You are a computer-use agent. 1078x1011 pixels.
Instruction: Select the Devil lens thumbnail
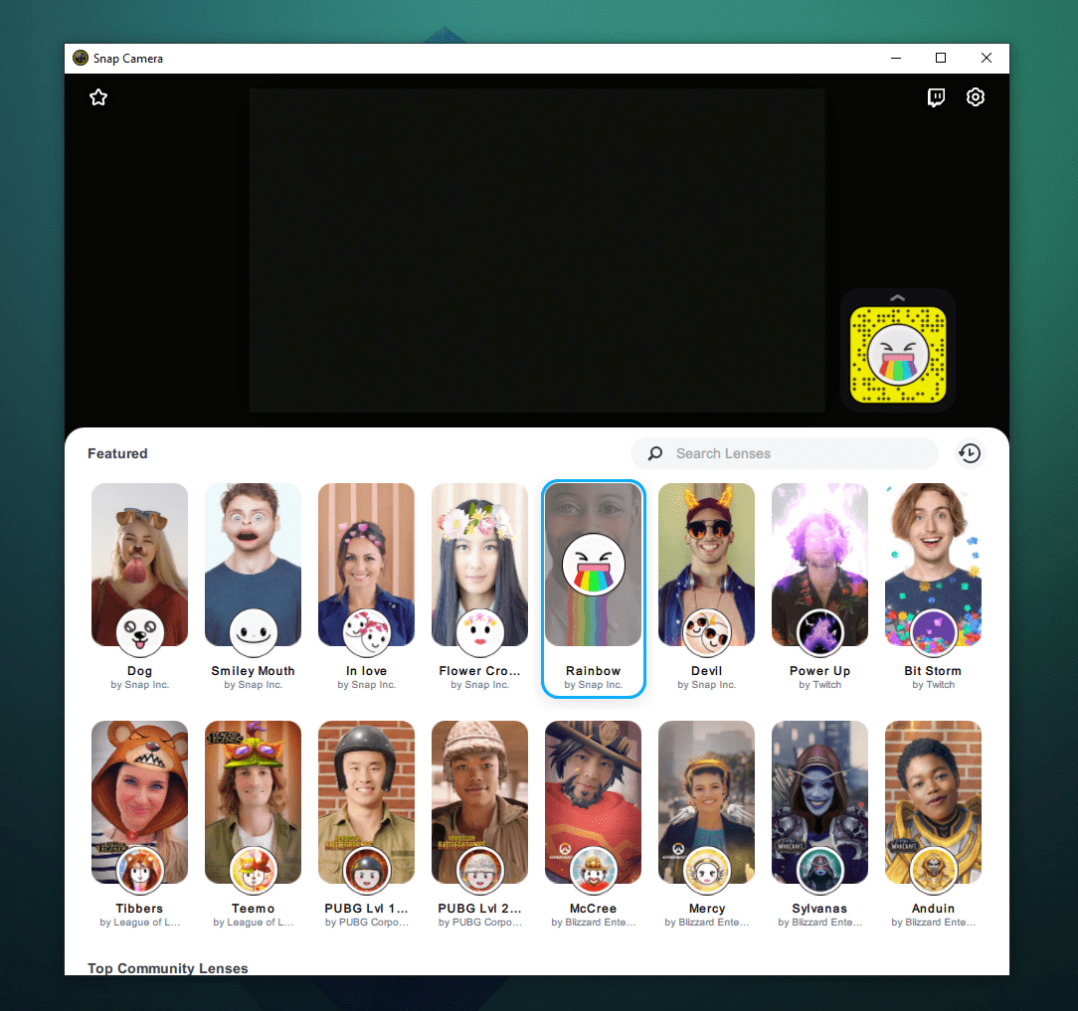(x=707, y=565)
